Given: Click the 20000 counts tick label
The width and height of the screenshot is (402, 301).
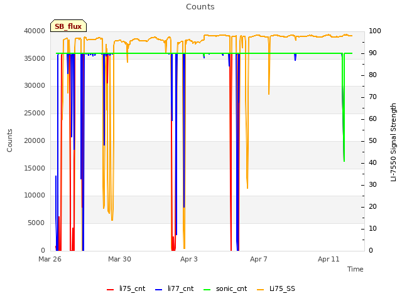Looking at the screenshot, I should (35, 140).
